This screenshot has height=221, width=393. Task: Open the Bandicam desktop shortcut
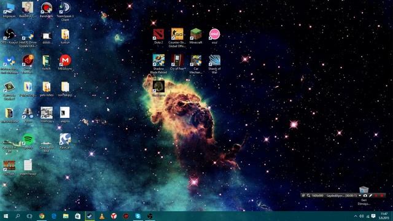(x=47, y=8)
